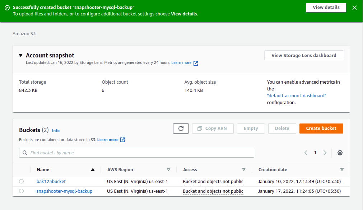Image resolution: width=363 pixels, height=210 pixels.
Task: Sort by AWS Region column arrow
Action: (168, 170)
